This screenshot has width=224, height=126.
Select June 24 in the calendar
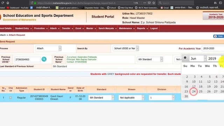pyautogui.click(x=194, y=91)
